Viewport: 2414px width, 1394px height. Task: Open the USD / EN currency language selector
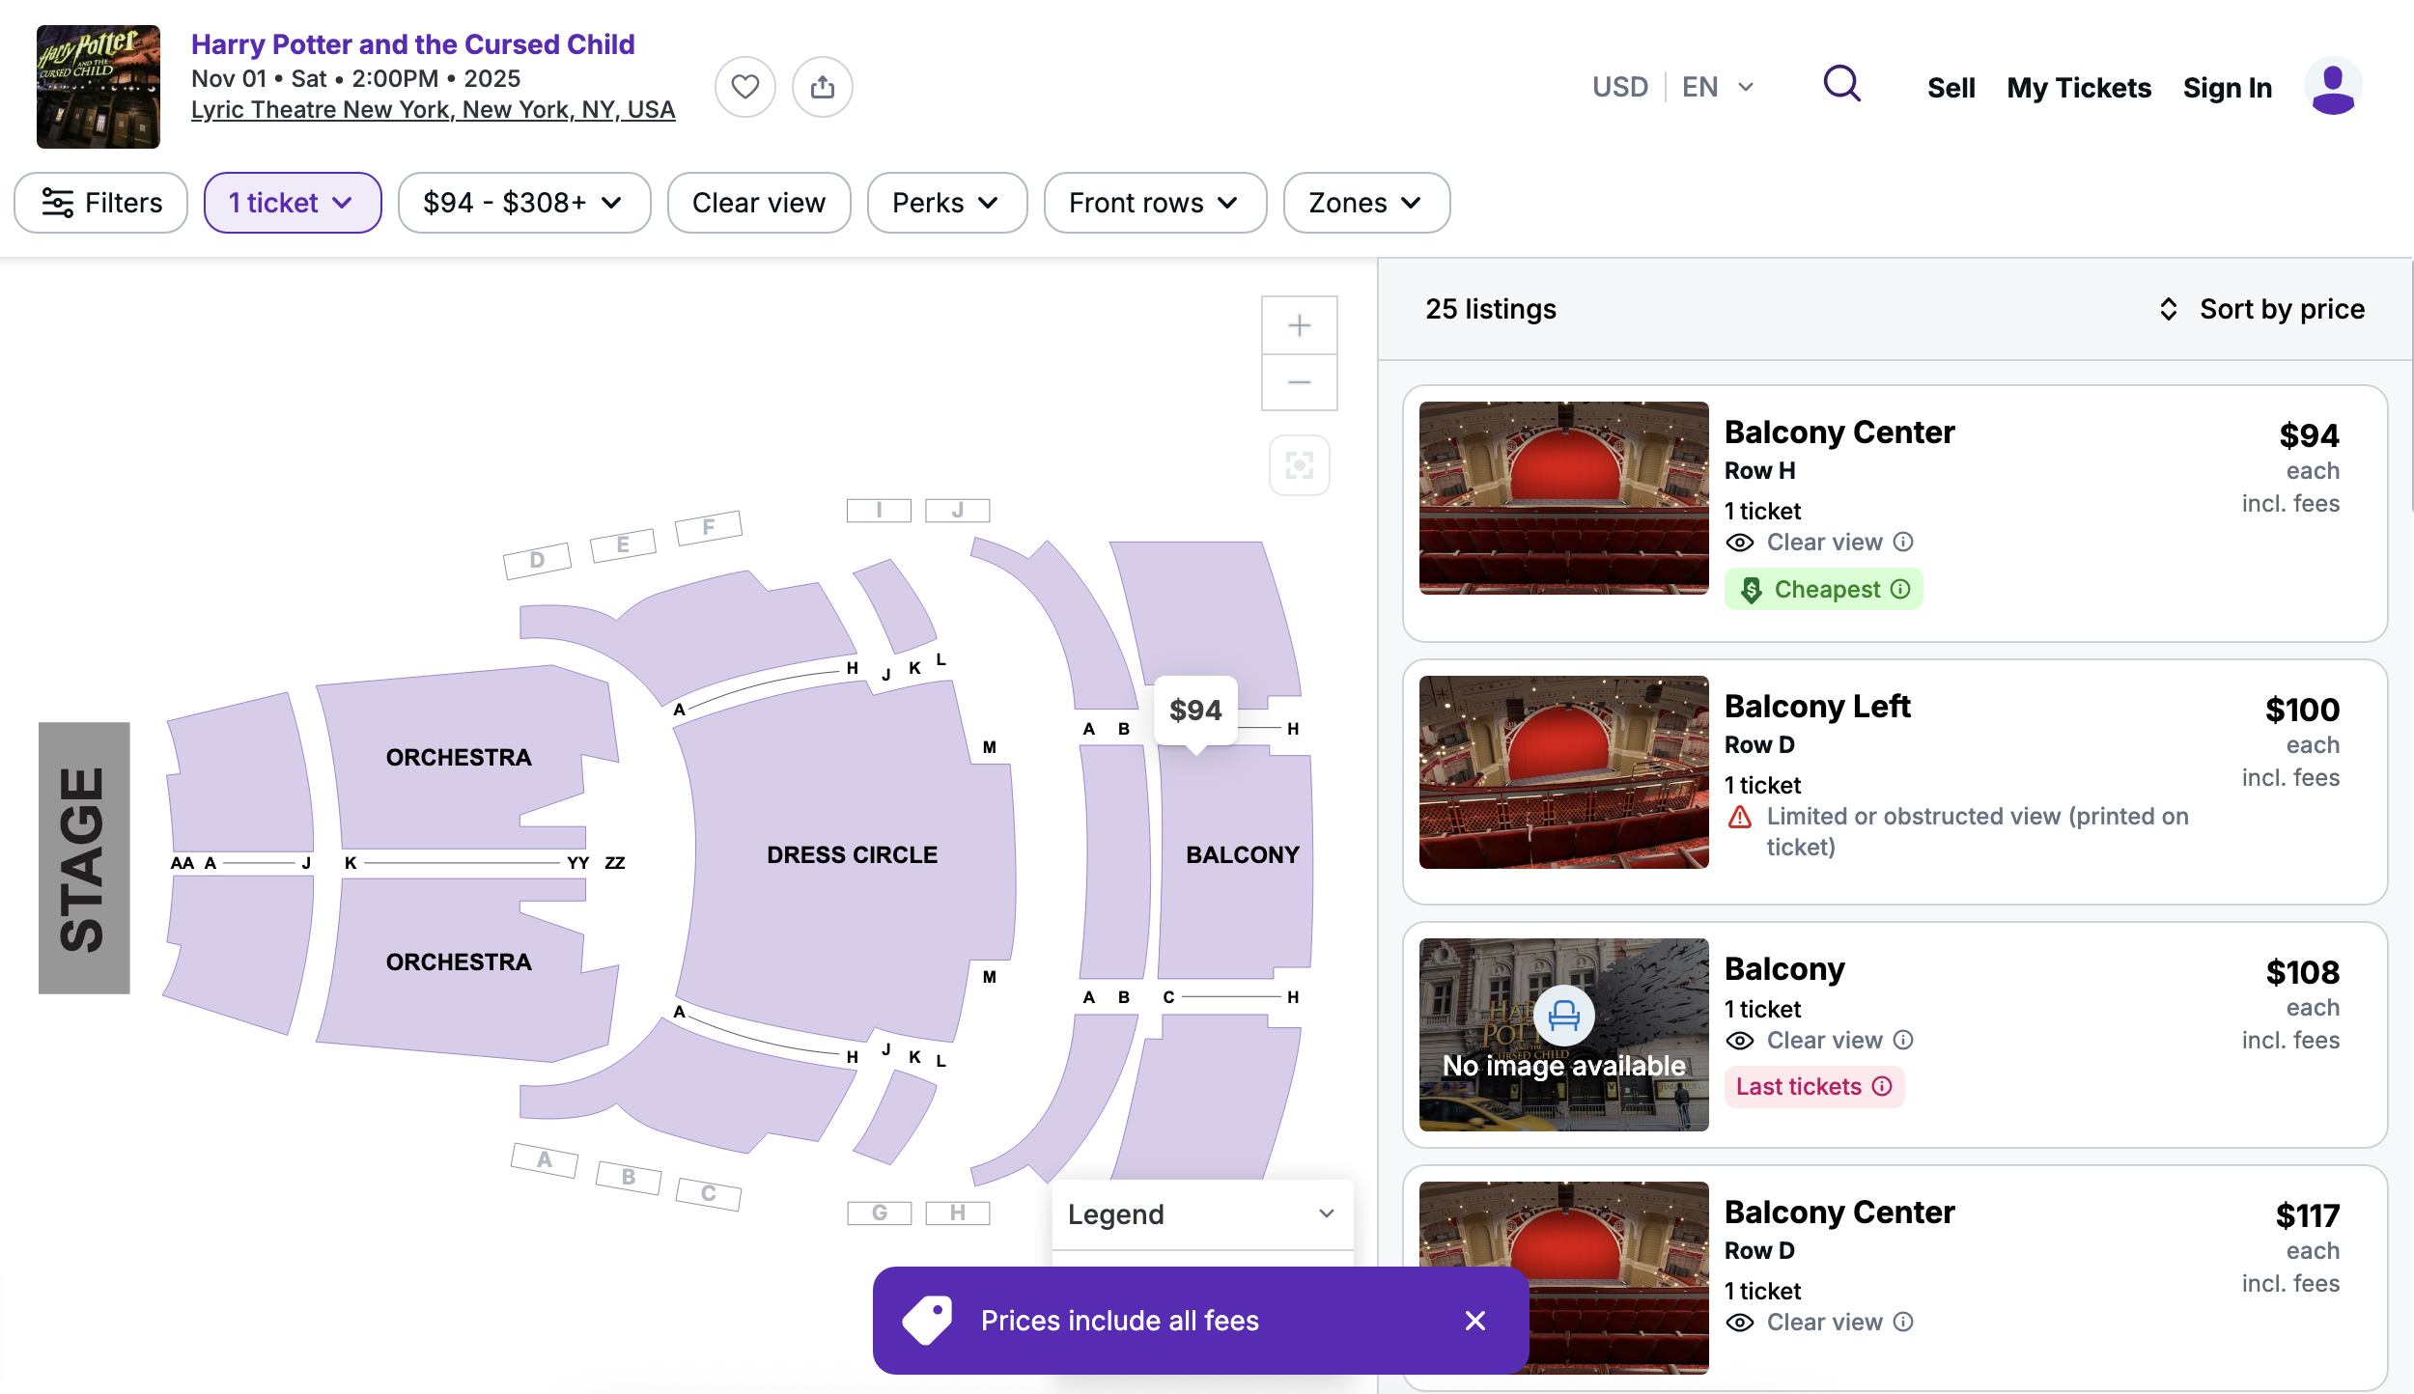[x=1673, y=87]
